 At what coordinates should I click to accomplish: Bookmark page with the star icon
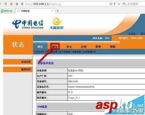coord(17,4)
